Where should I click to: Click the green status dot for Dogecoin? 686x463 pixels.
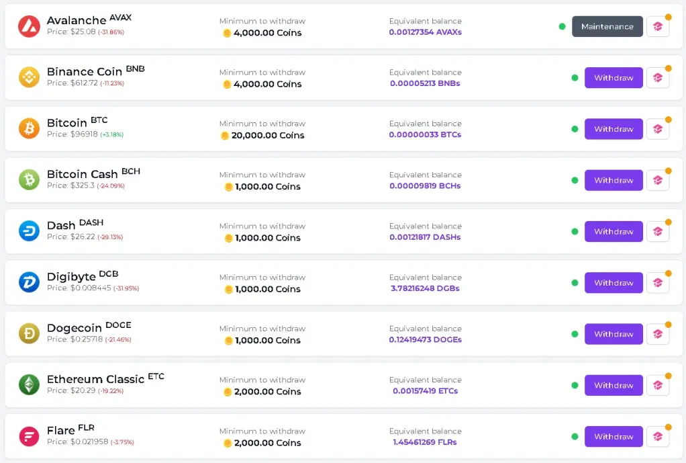575,334
